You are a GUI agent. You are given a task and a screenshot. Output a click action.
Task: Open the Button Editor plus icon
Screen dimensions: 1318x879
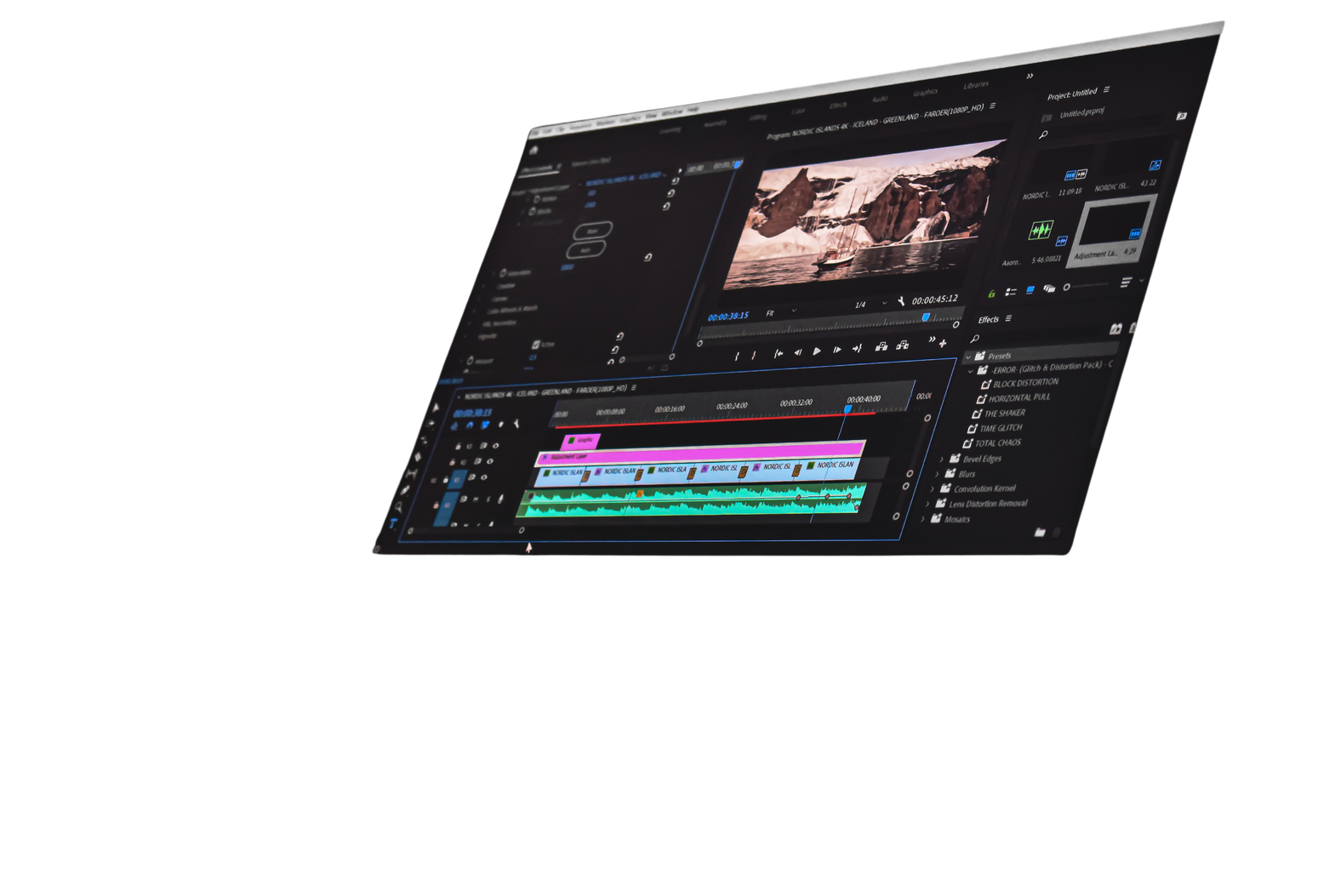(943, 344)
